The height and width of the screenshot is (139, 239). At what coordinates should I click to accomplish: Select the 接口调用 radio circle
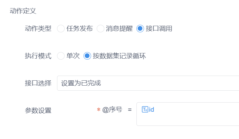tap(140, 29)
